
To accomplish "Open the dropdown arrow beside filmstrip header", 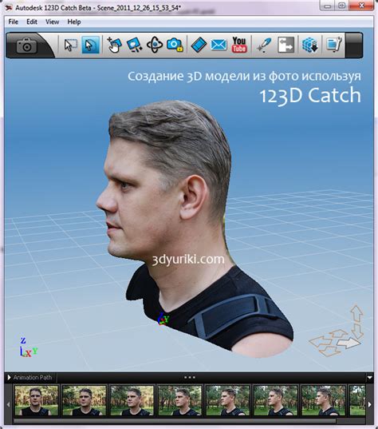I will point(369,378).
